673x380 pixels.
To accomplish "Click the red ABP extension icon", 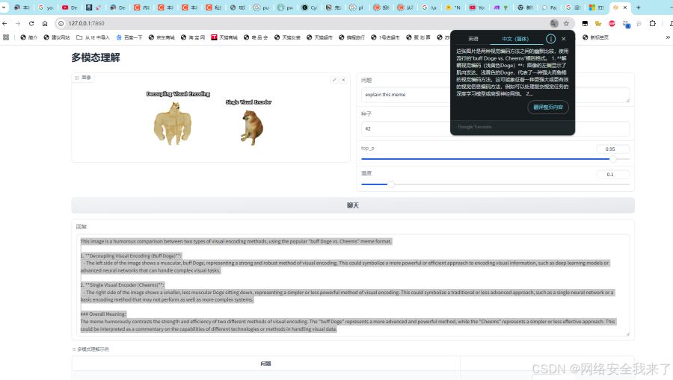I will point(612,24).
